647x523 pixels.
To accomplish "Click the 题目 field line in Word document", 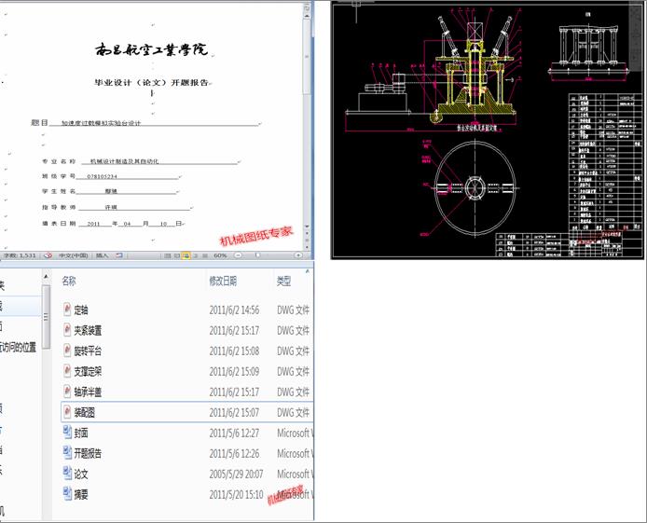I will [x=145, y=122].
